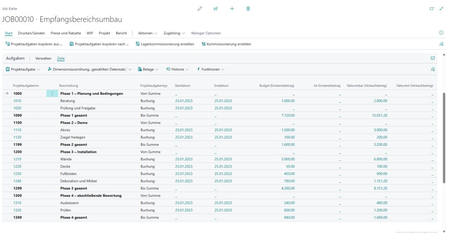Click the plus icon to create new job

(232, 9)
